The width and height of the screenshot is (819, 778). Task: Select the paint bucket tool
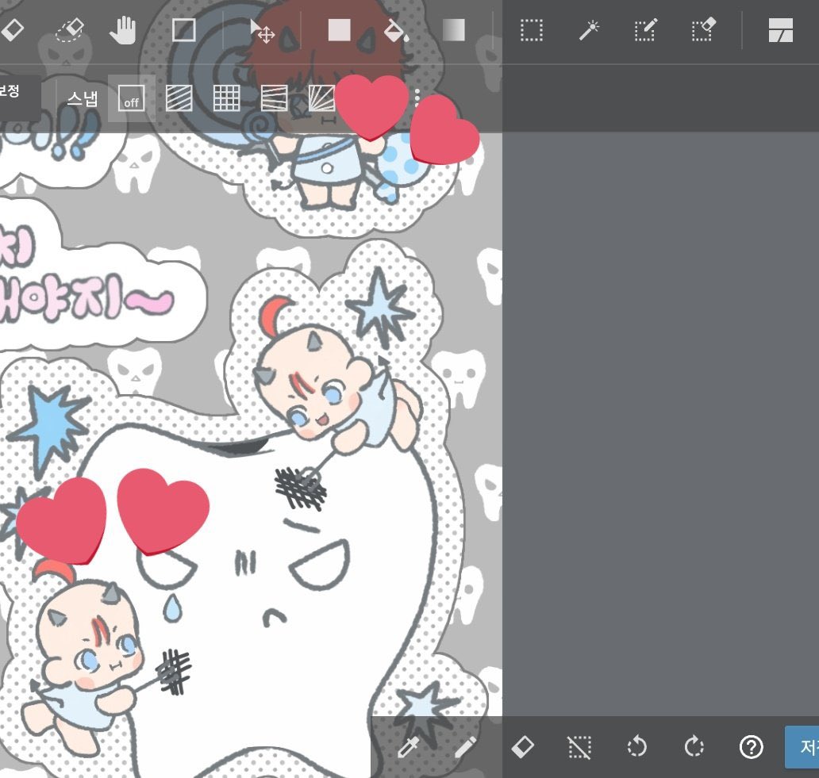pyautogui.click(x=397, y=31)
